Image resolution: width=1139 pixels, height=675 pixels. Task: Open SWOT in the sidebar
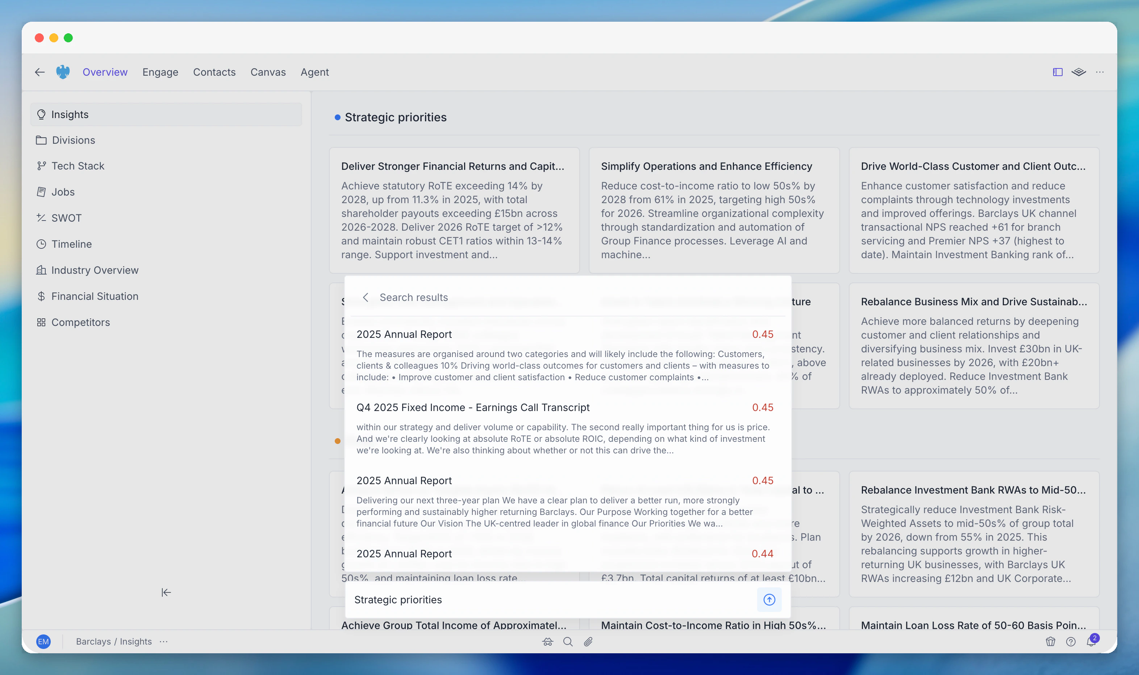pos(166,218)
